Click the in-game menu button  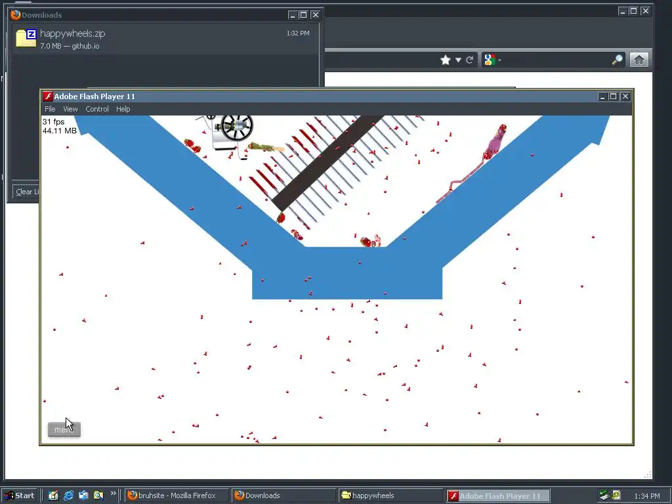point(64,429)
